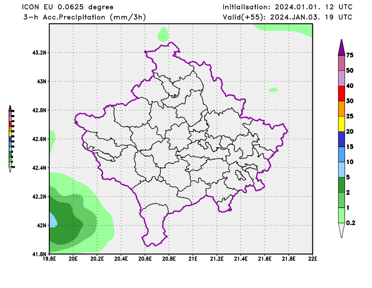Click the '40' legend value label
Image resolution: width=372 pixels, height=288 pixels.
350,86
